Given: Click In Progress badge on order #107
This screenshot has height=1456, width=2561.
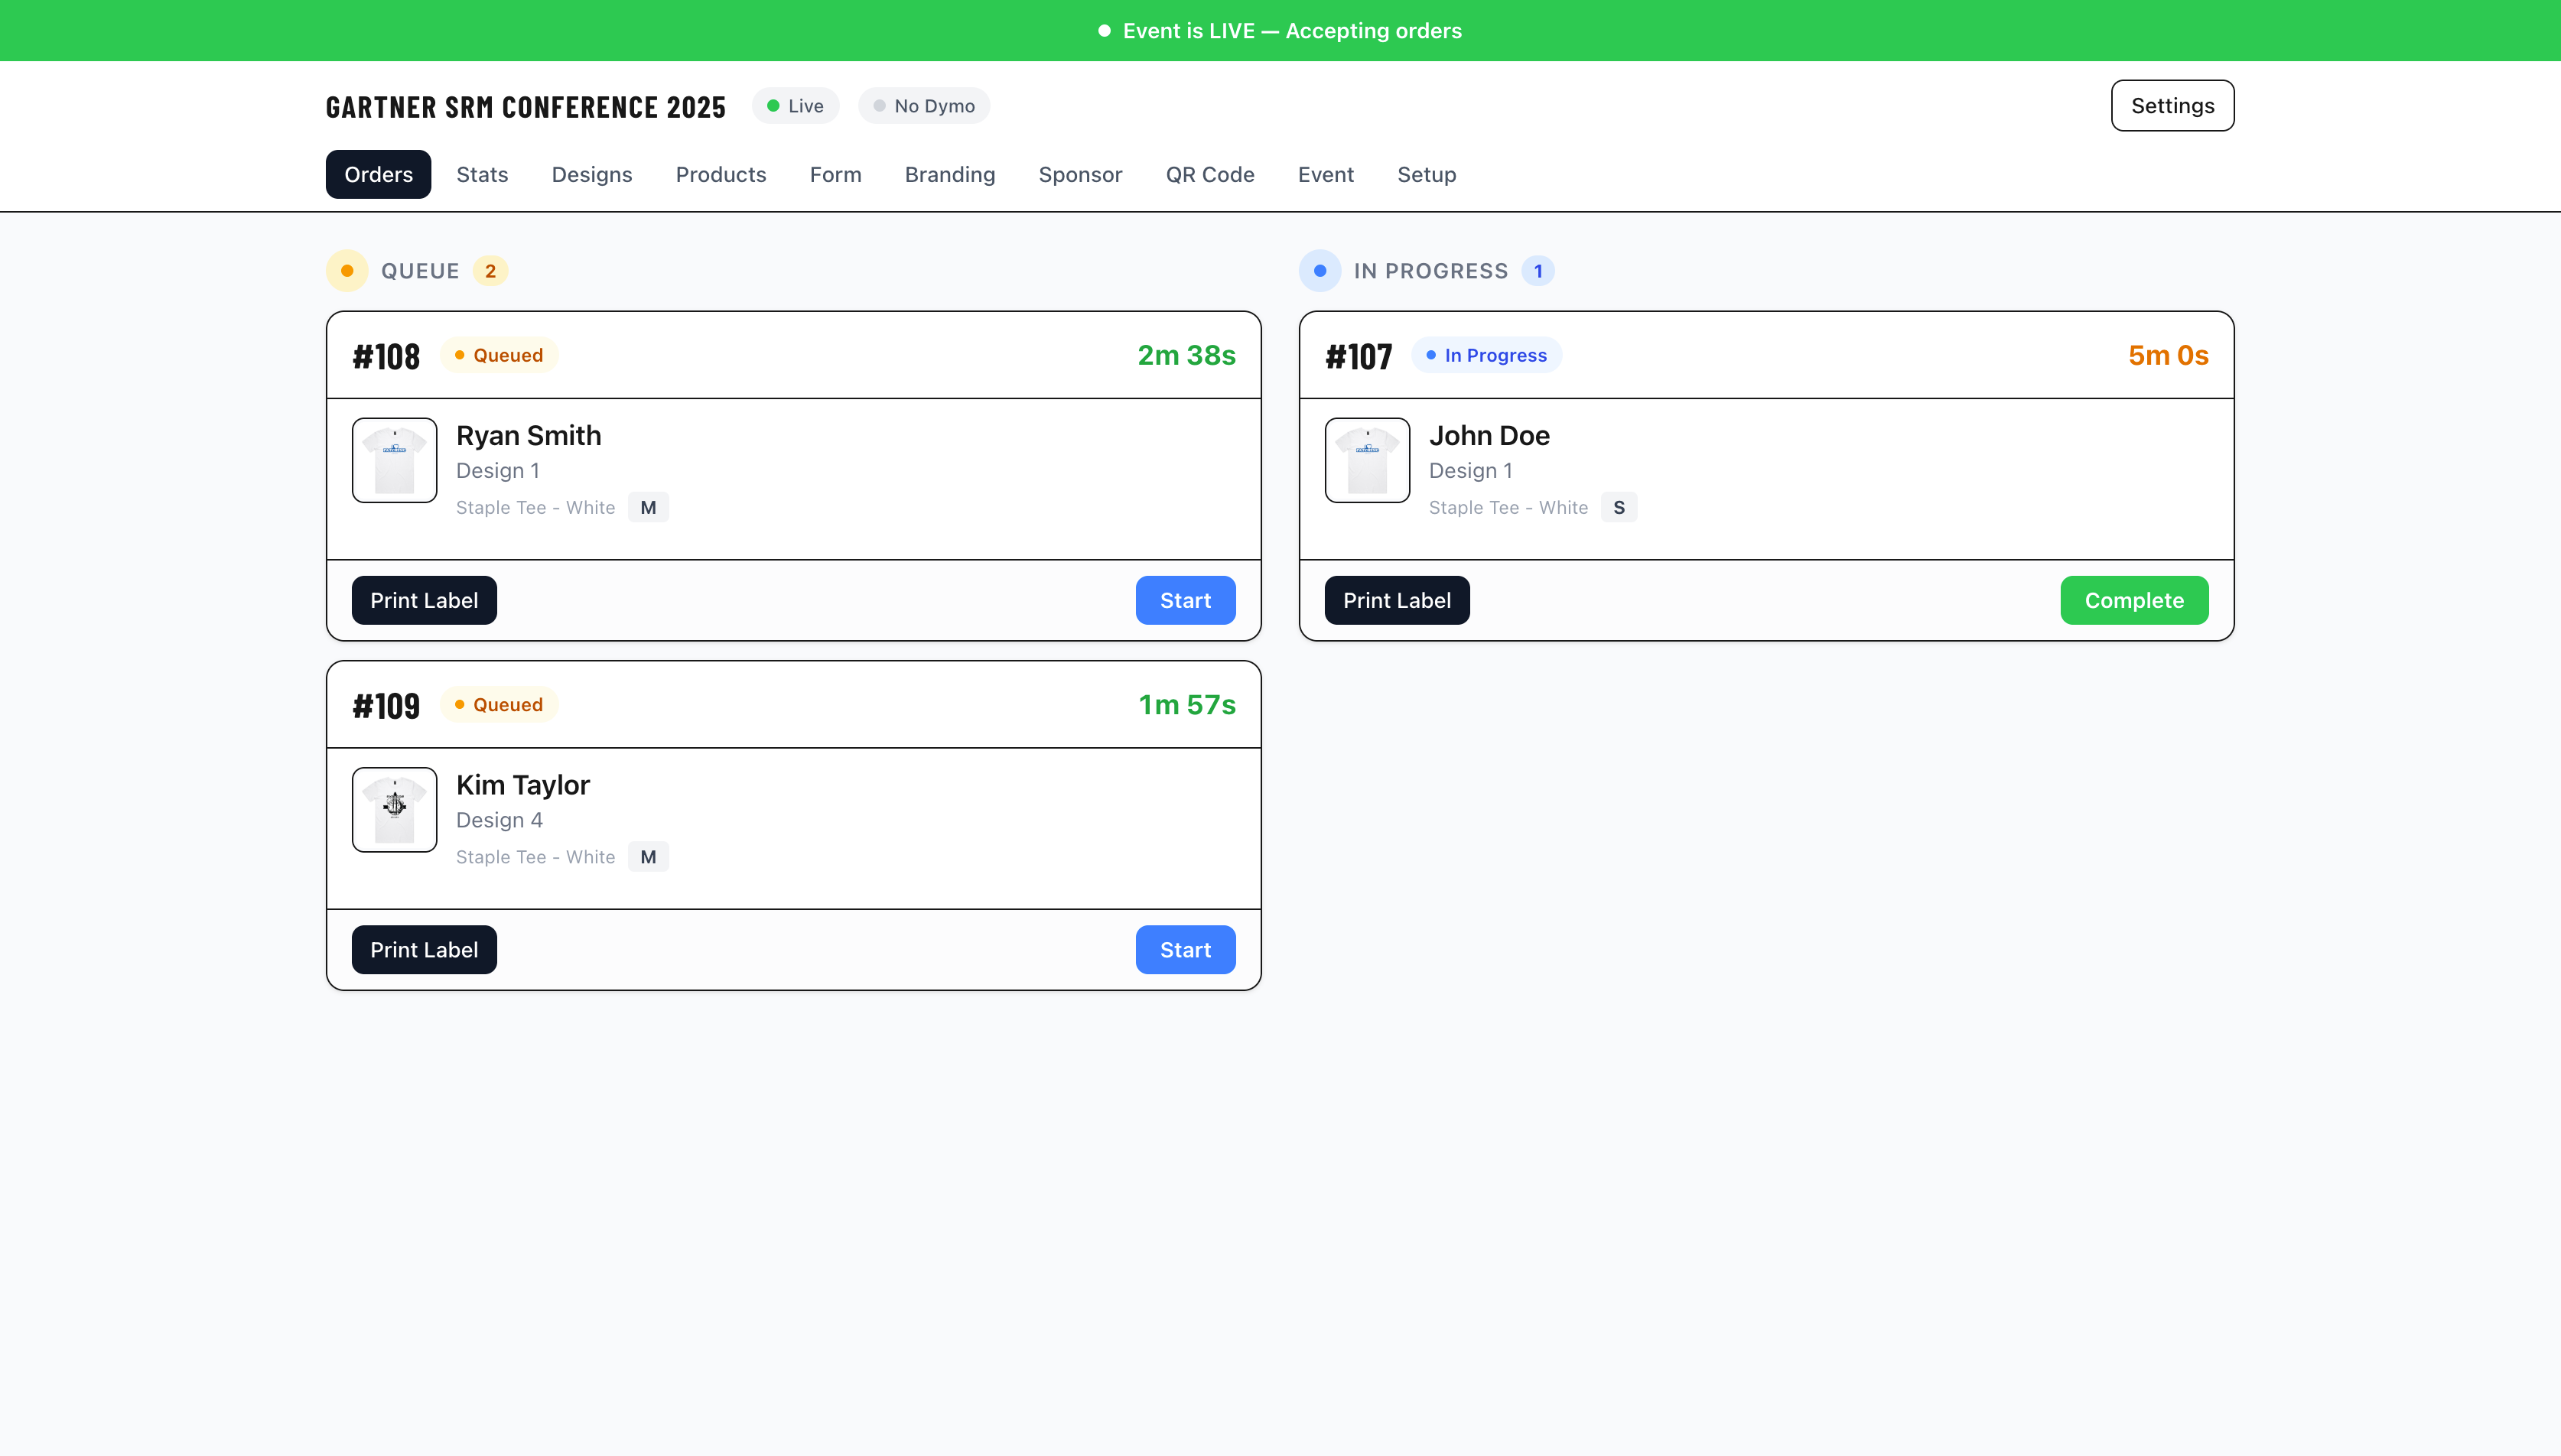Looking at the screenshot, I should coord(1486,355).
